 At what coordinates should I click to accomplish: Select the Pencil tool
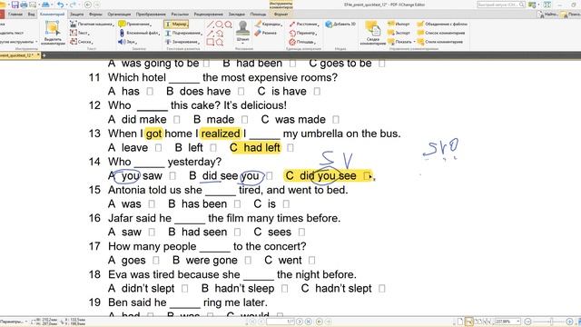(x=269, y=25)
